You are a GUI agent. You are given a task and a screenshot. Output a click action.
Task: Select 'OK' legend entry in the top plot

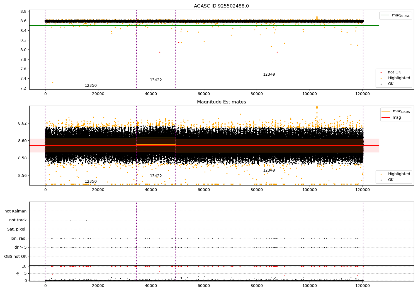391,84
